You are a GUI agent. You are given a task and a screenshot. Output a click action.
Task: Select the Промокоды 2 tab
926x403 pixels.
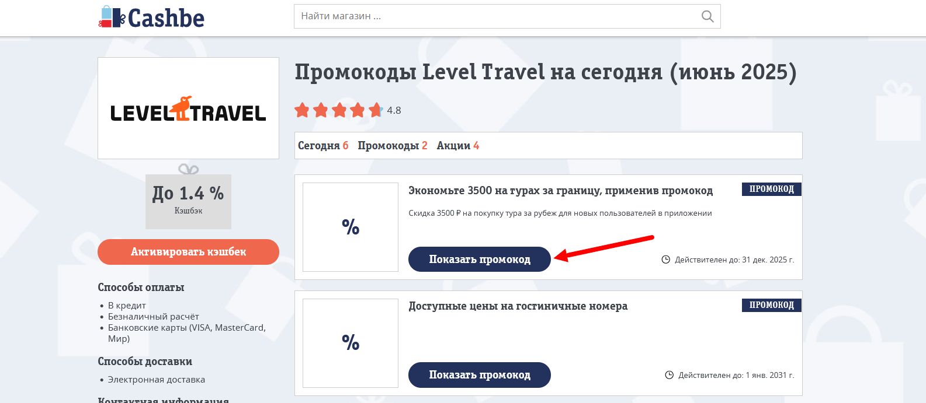393,145
